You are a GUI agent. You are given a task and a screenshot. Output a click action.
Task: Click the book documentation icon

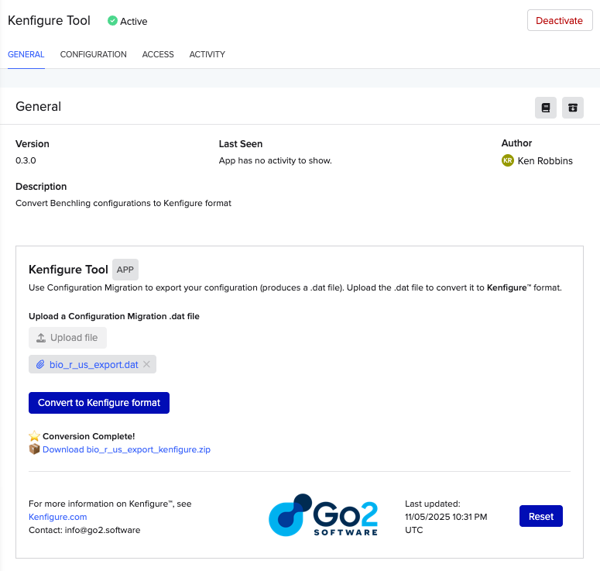click(x=546, y=108)
